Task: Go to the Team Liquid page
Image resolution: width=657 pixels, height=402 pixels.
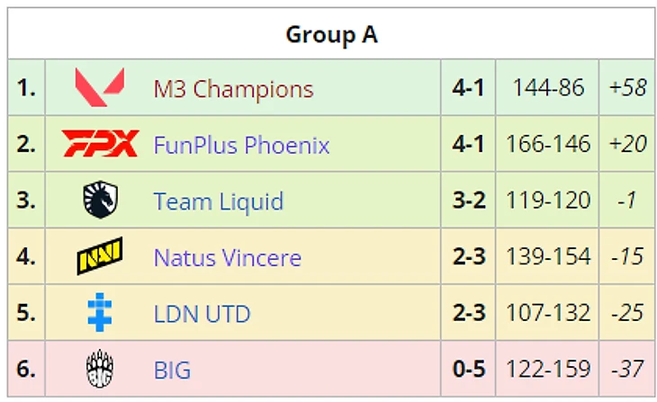Action: (218, 201)
